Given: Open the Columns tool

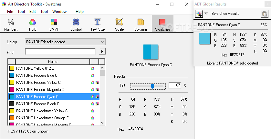Looking at the screenshot, I should pyautogui.click(x=141, y=24).
